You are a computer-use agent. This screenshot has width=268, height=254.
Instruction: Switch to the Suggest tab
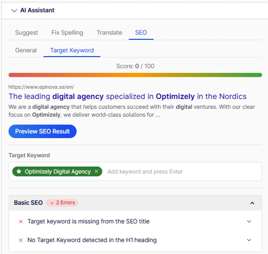pos(26,33)
